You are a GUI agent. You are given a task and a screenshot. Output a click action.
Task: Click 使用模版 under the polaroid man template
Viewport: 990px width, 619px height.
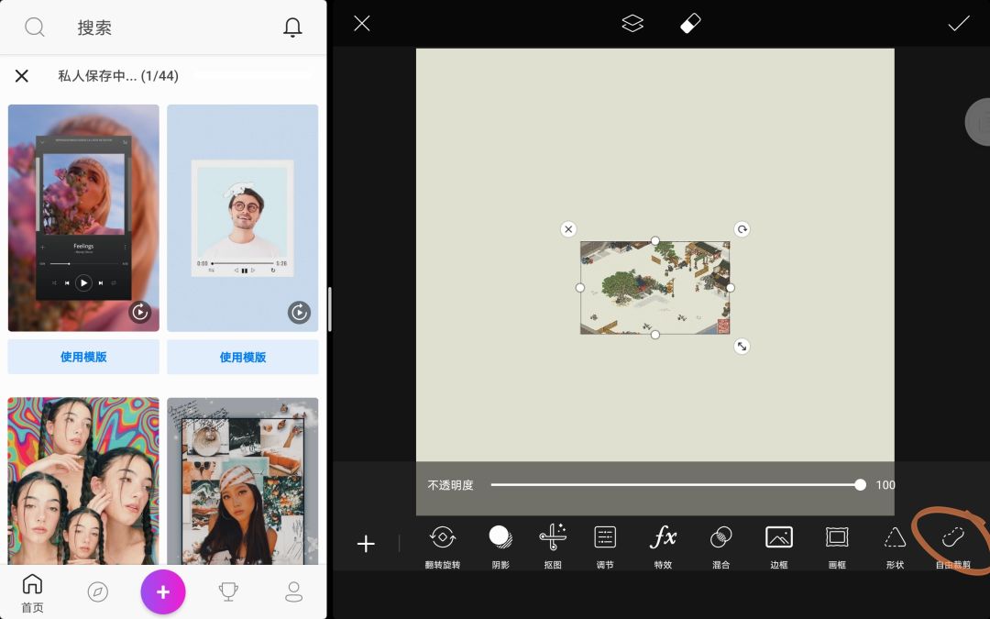[x=243, y=357]
